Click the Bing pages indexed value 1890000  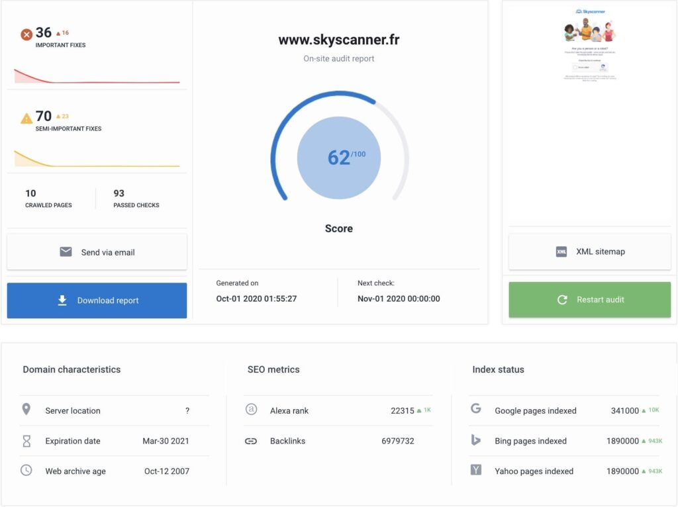coord(622,441)
